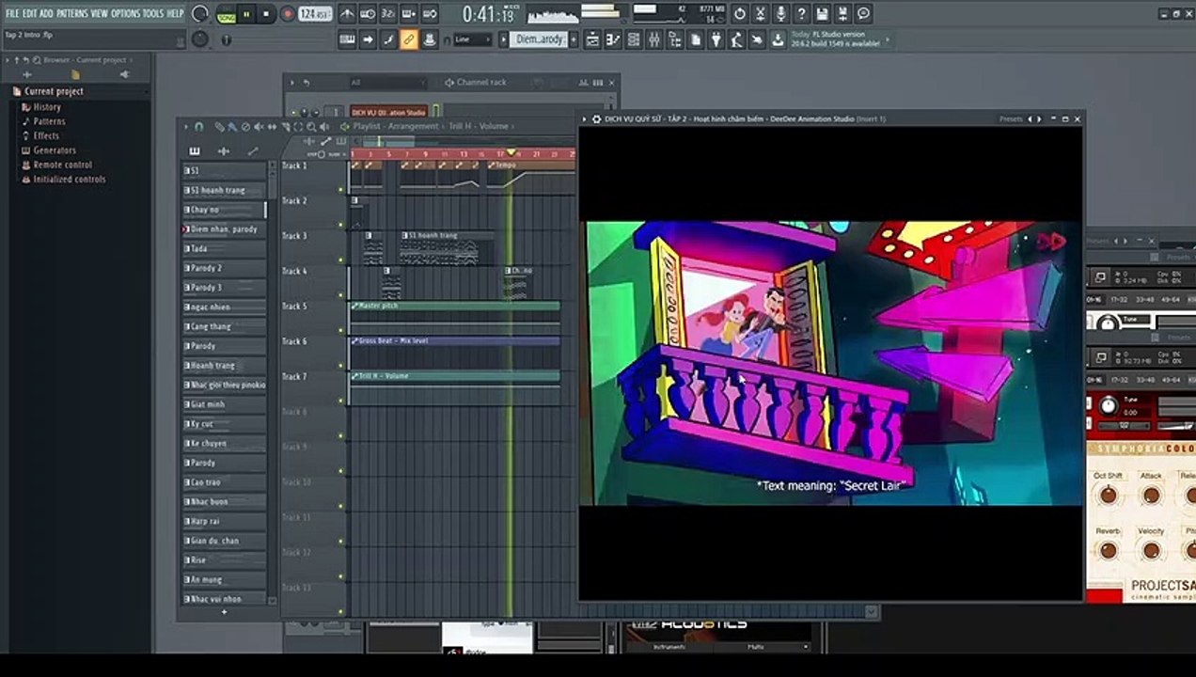Toggle wait for input icon
Viewport: 1196px width, 677px height.
point(368,14)
